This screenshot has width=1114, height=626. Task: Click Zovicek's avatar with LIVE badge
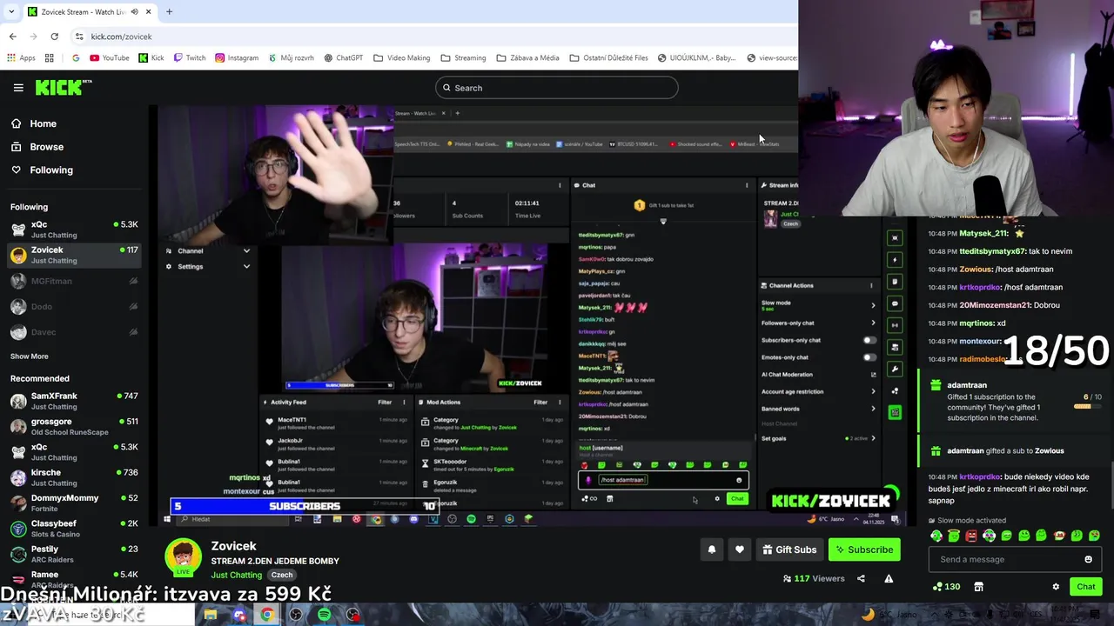point(183,558)
